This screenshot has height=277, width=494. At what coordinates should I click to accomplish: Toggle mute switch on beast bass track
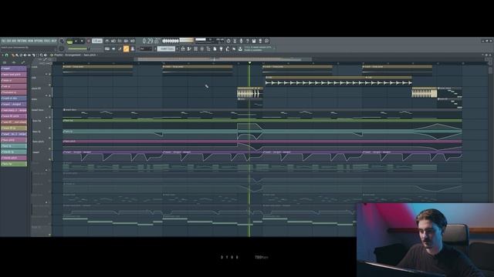pyautogui.click(x=49, y=117)
